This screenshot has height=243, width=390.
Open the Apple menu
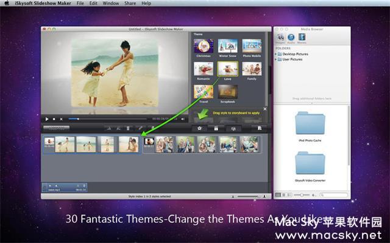7,3
